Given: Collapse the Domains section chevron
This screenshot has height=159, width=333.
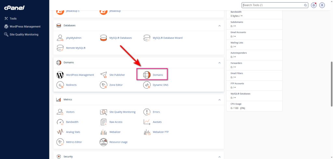Looking at the screenshot, I should coord(219,63).
